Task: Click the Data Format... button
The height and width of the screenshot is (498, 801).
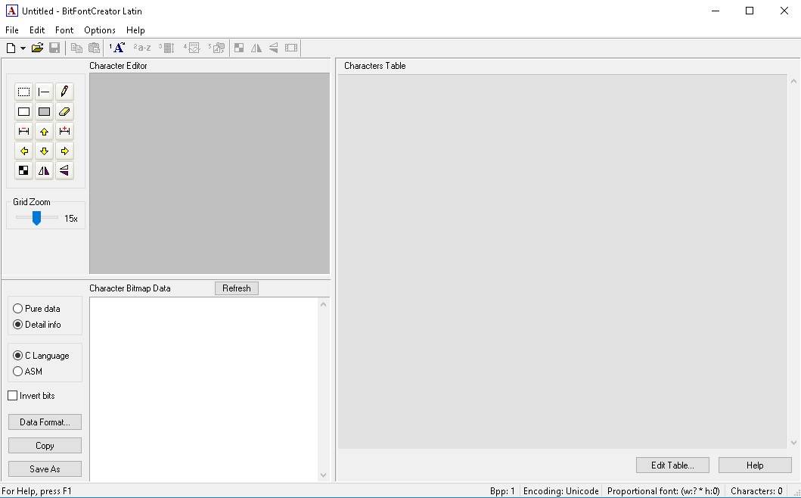Action: [45, 422]
